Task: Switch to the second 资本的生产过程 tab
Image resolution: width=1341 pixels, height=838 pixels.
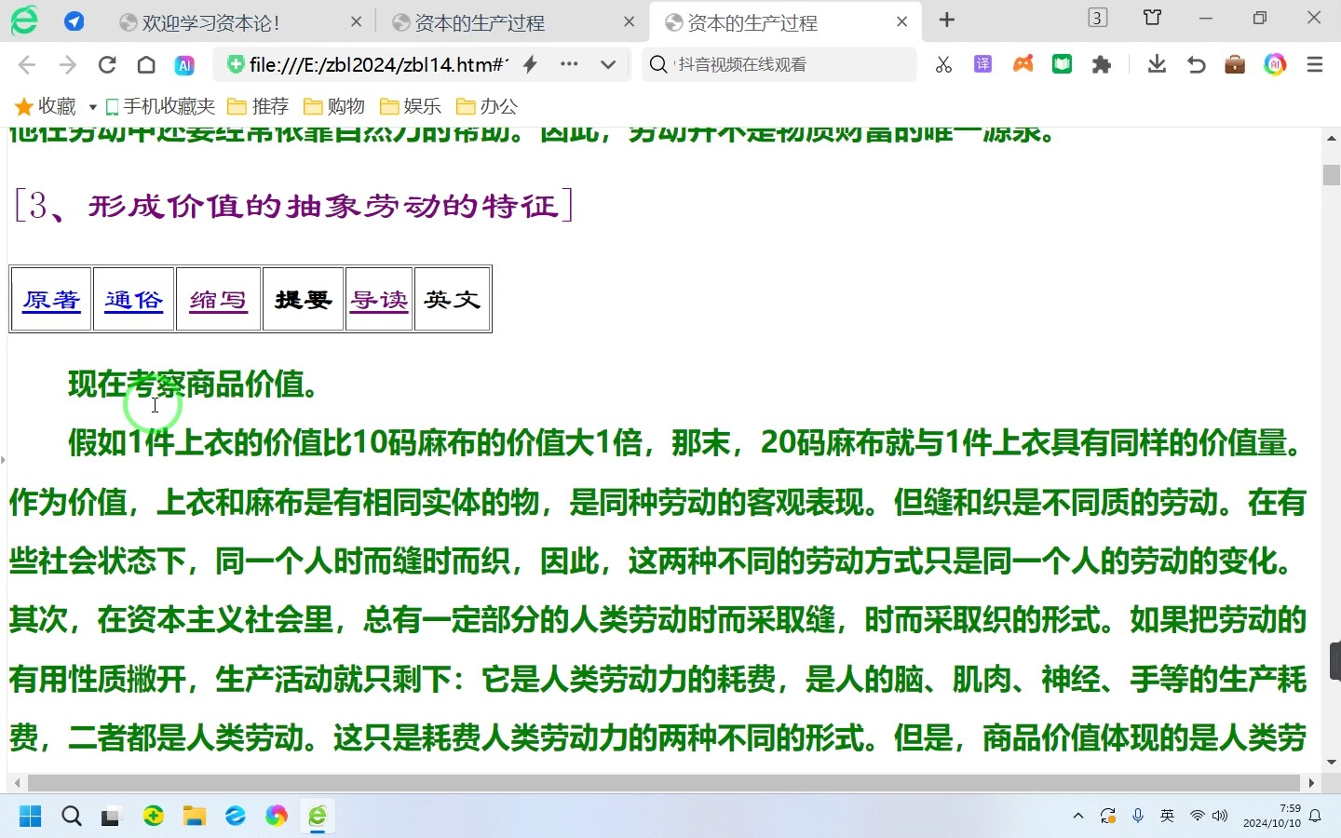Action: point(479,22)
